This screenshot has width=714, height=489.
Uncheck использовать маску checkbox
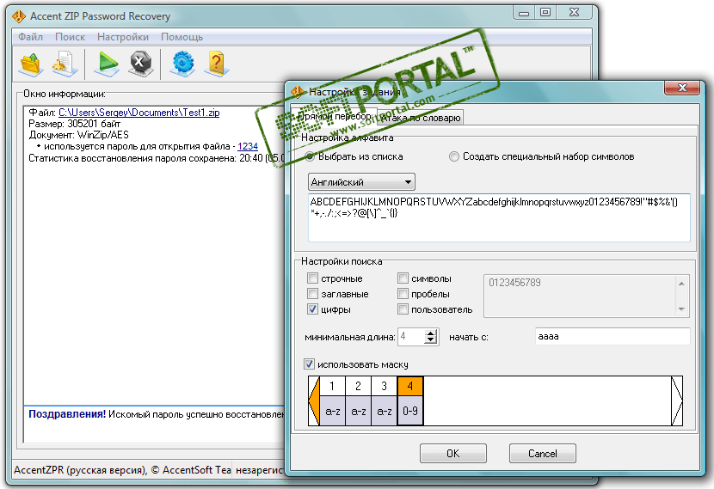[x=309, y=364]
